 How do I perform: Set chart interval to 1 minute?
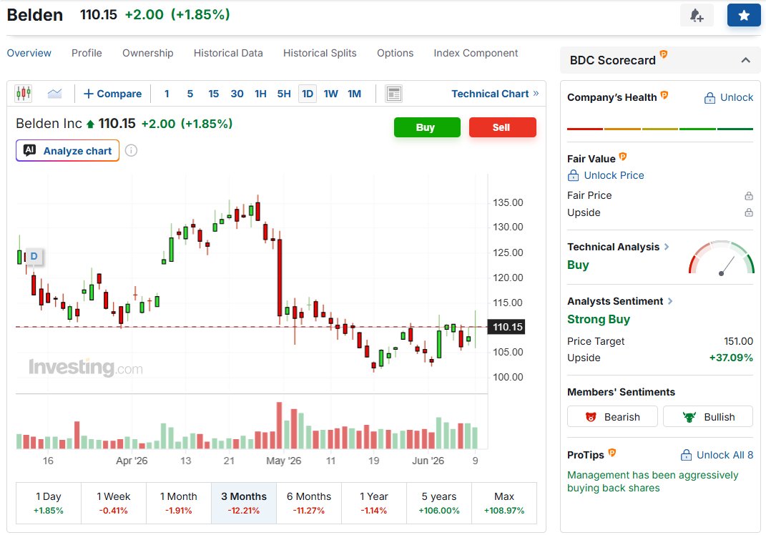(x=167, y=93)
